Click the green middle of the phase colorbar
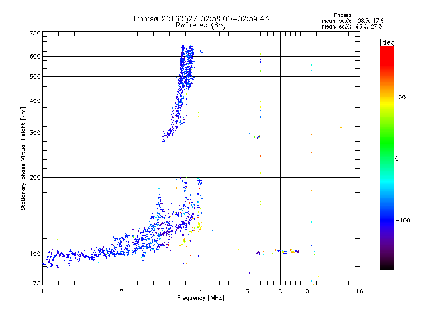The image size is (423, 317). pyautogui.click(x=387, y=147)
